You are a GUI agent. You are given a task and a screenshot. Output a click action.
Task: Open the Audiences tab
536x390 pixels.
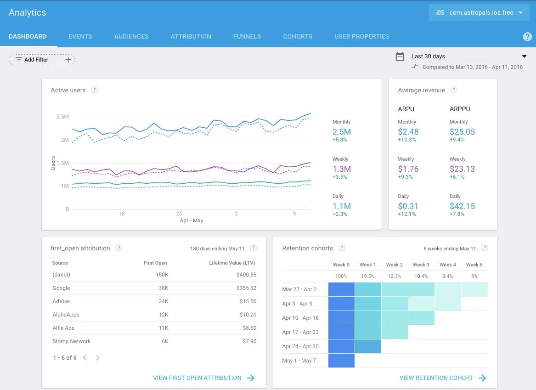point(131,36)
